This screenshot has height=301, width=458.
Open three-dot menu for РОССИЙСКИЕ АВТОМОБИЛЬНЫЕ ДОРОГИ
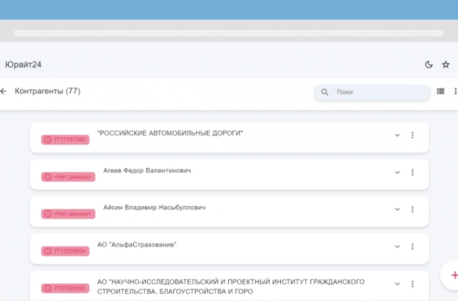(413, 135)
